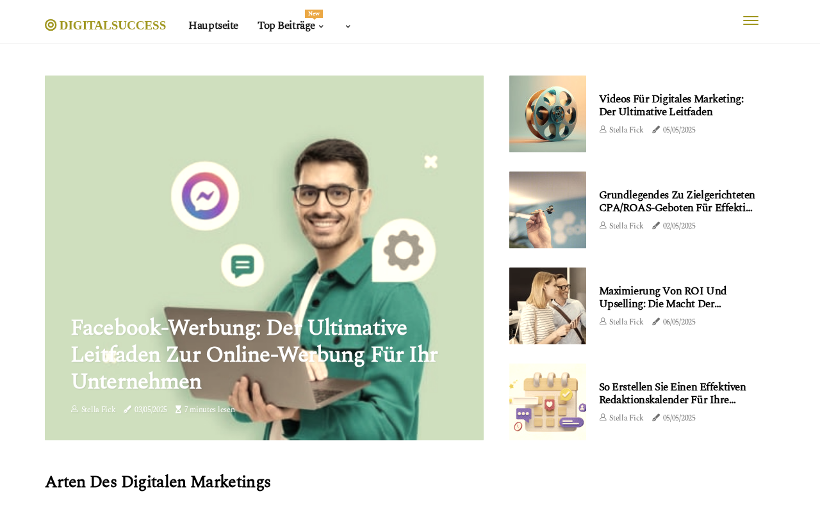Open the DIGITALSUCCESS home link
This screenshot has width=820, height=512.
(106, 26)
